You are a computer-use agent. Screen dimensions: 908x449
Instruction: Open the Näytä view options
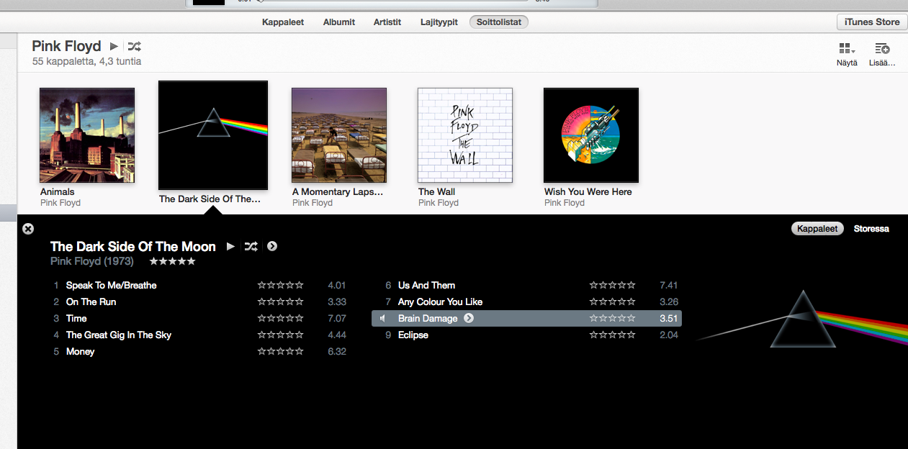847,49
